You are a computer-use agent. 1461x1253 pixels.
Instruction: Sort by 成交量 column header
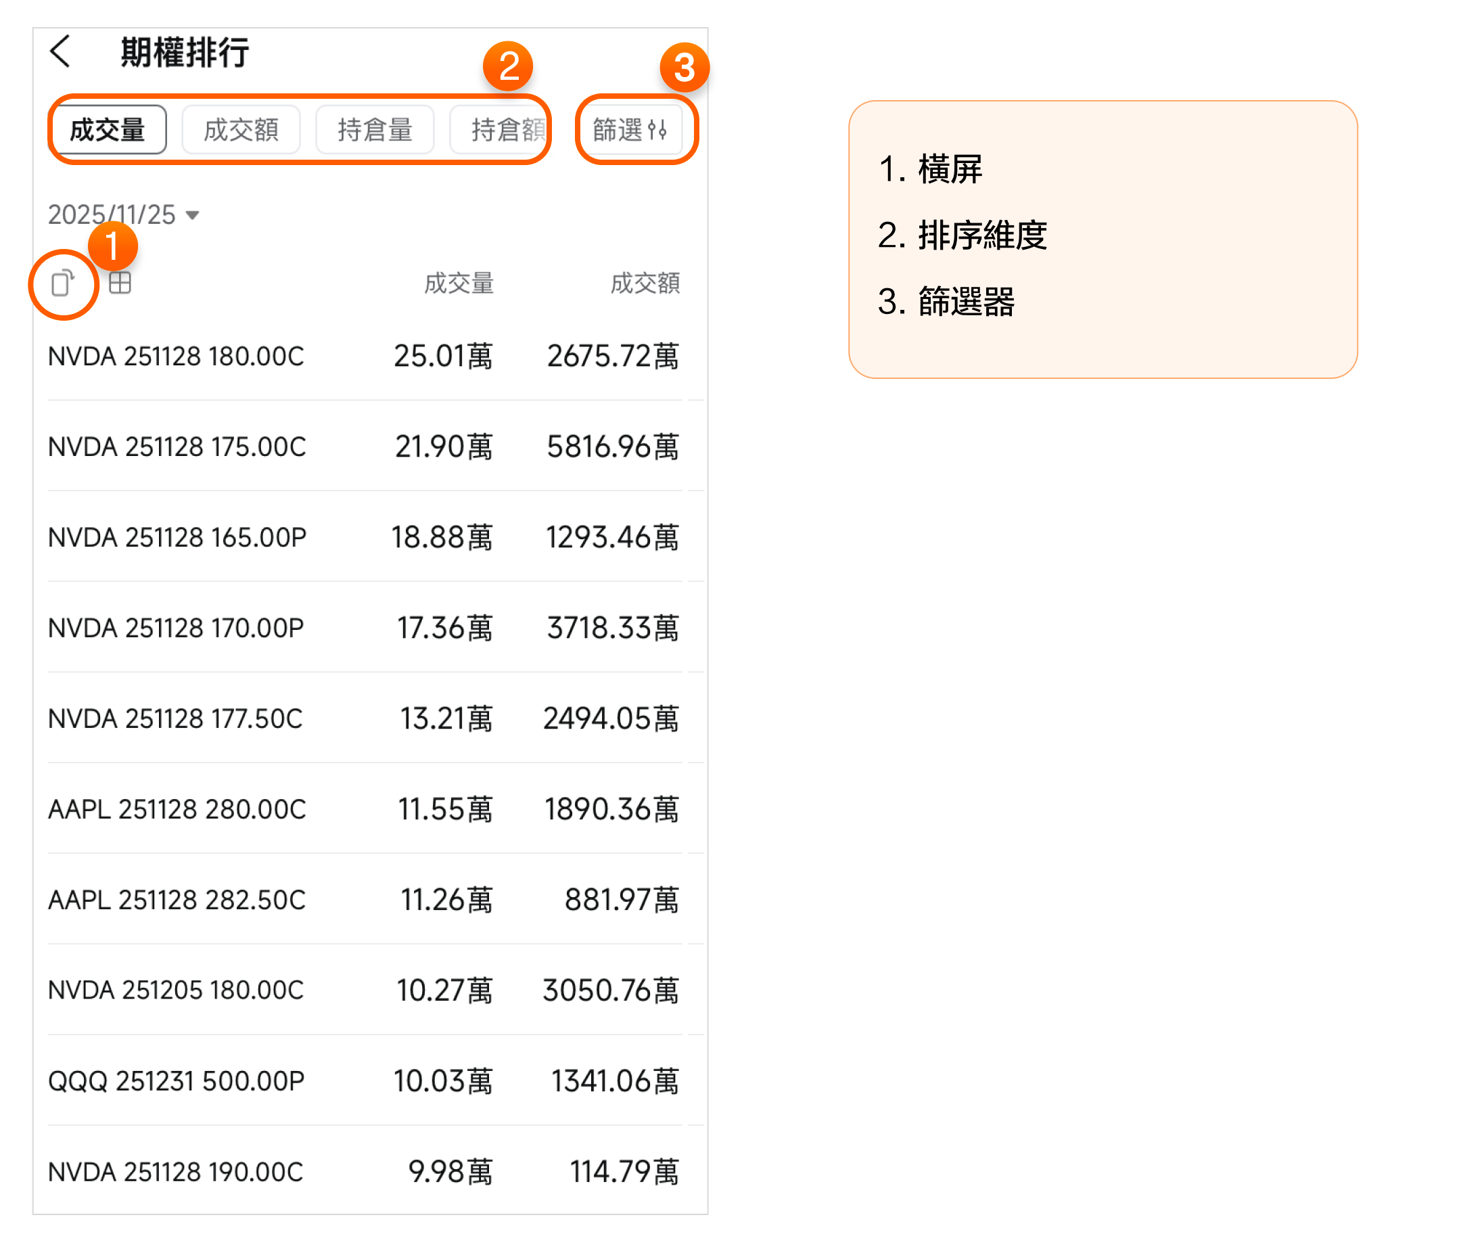[459, 283]
